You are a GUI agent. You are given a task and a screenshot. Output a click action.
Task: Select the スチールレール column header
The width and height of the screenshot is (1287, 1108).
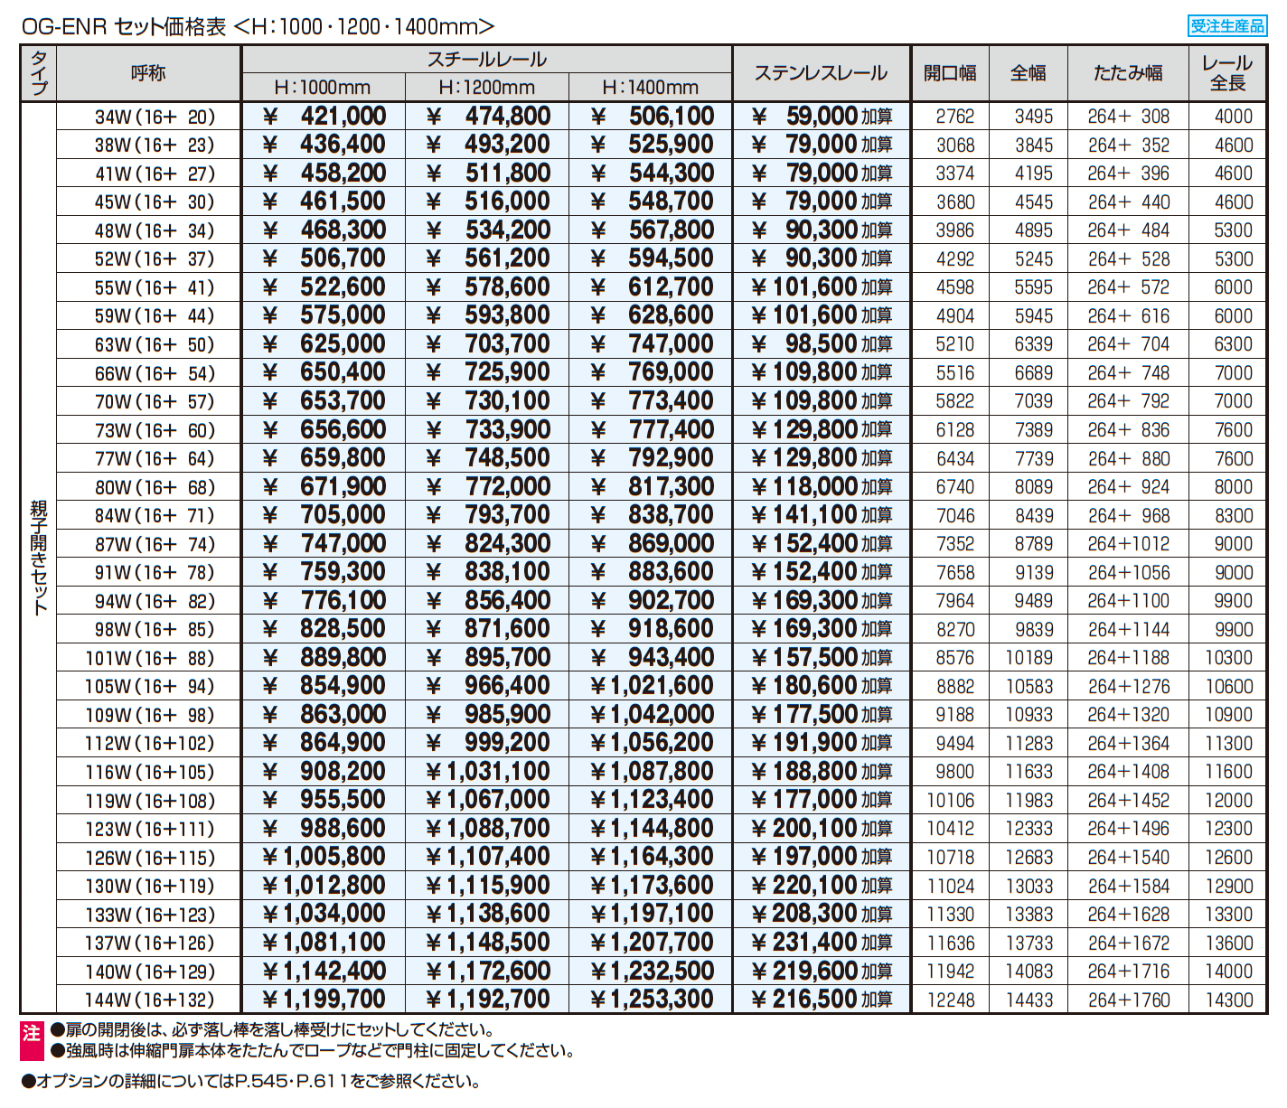pos(486,60)
